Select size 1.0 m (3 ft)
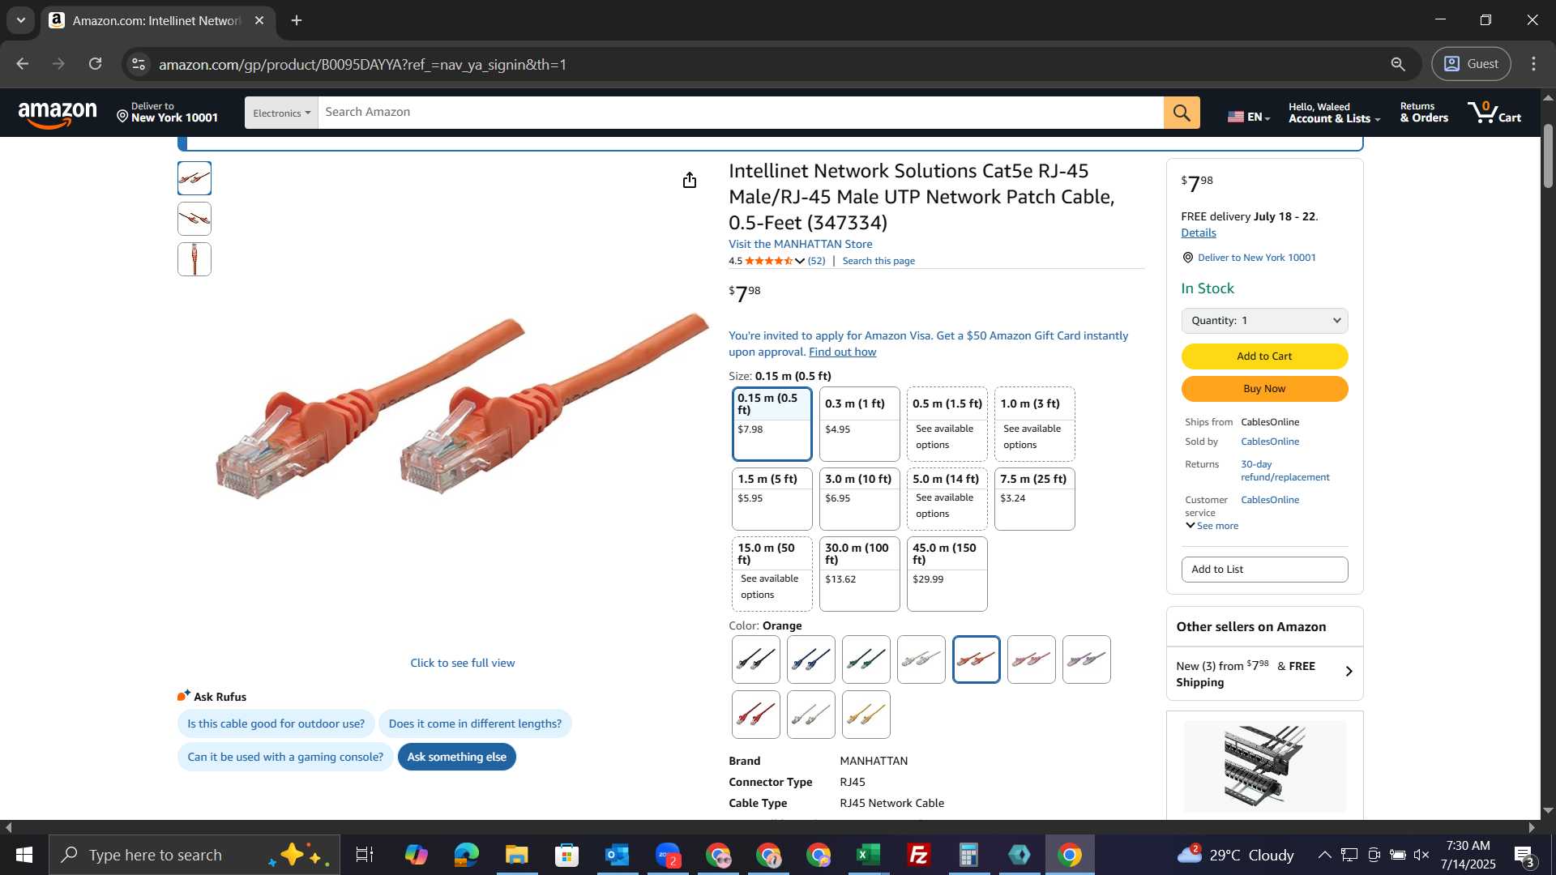Image resolution: width=1556 pixels, height=875 pixels. pos(1034,424)
